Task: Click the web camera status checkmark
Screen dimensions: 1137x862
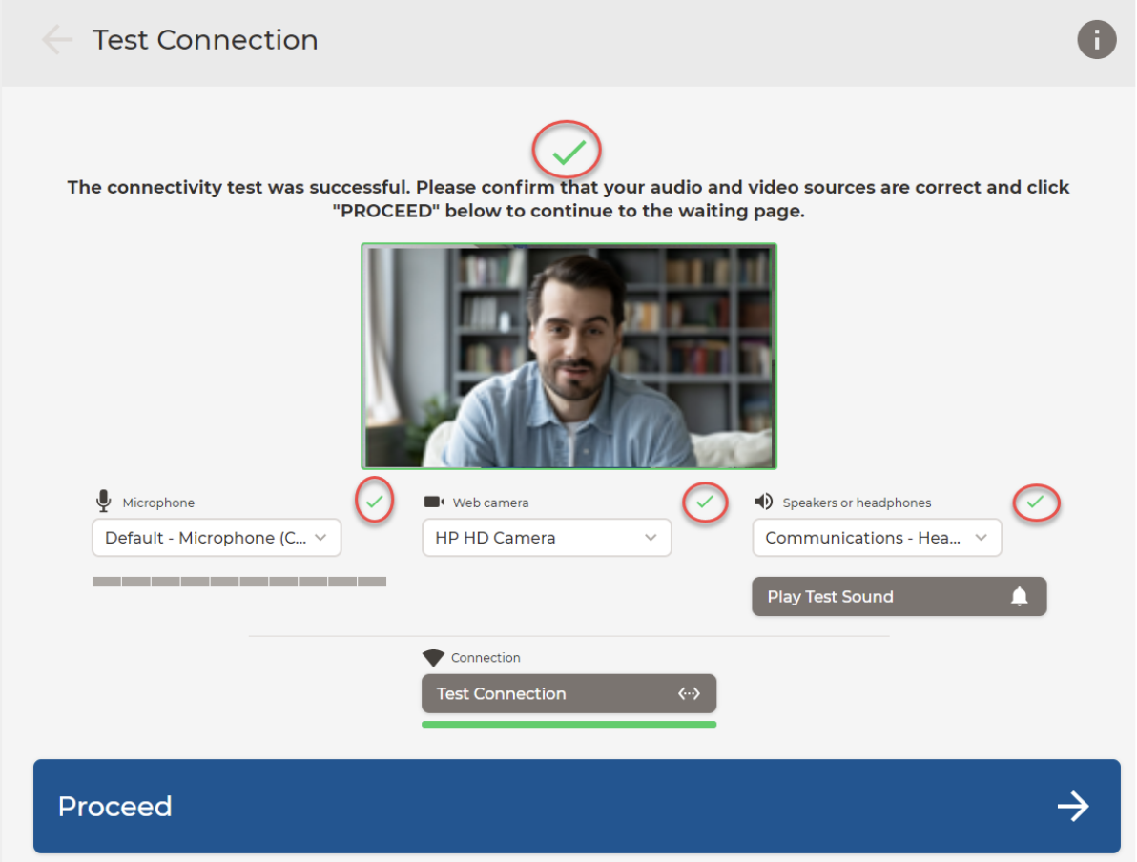Action: (x=705, y=502)
